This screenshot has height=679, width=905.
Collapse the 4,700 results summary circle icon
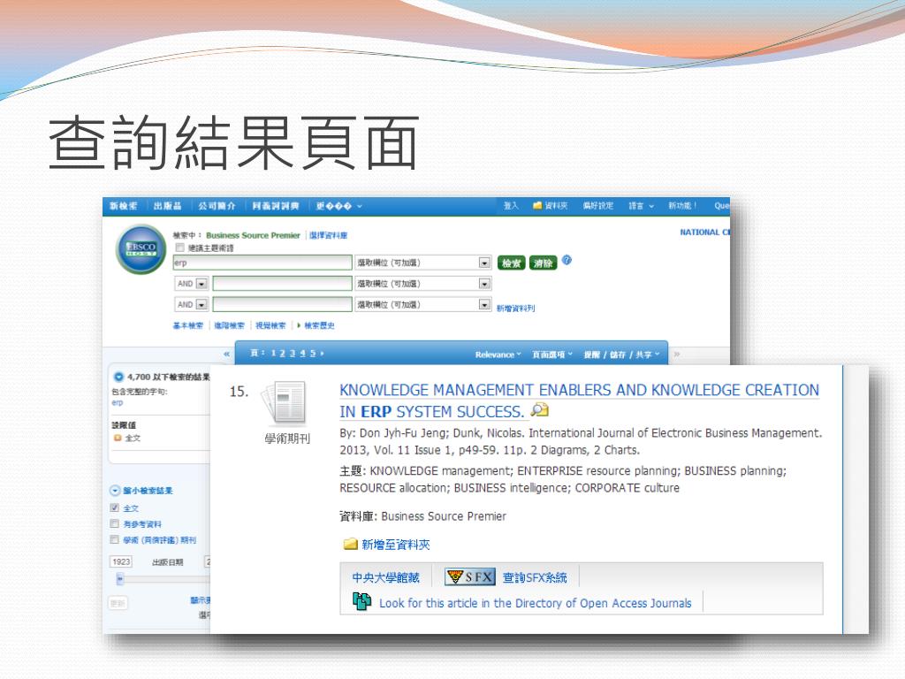click(118, 377)
